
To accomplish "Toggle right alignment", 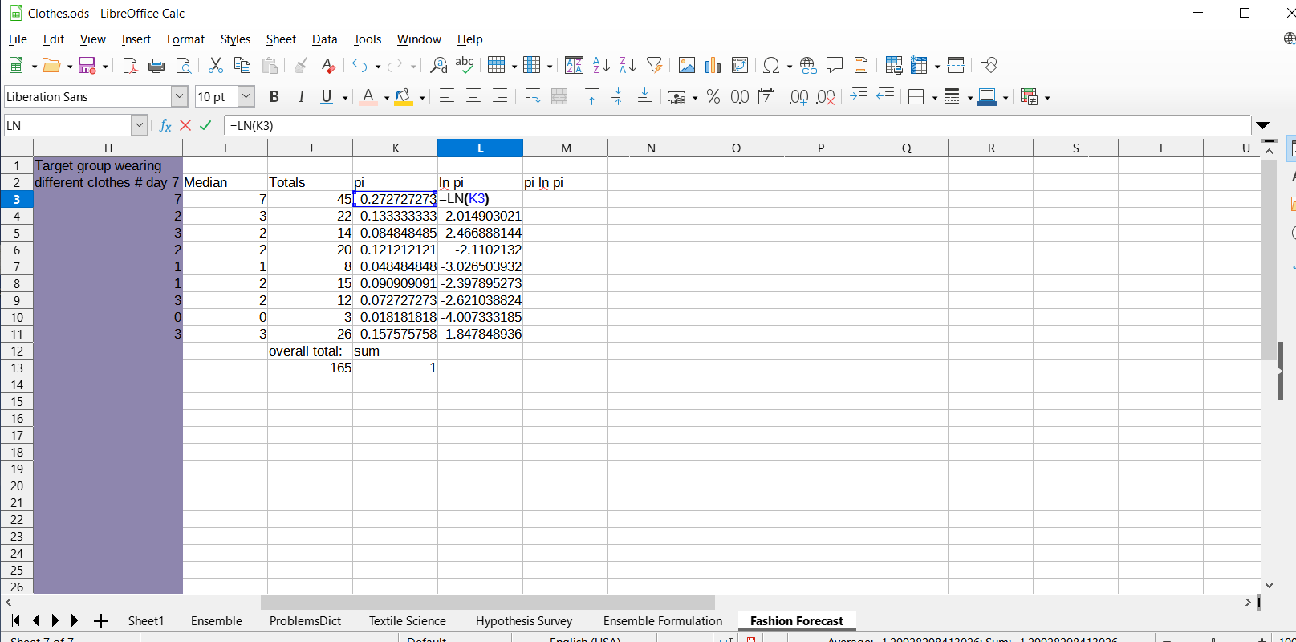I will click(500, 97).
